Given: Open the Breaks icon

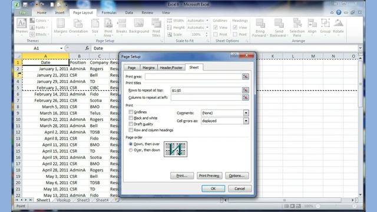Looking at the screenshot, I should click(121, 24).
